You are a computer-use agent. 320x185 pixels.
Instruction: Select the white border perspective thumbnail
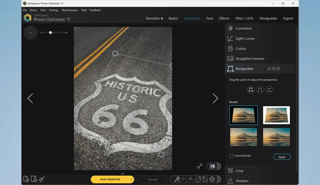276,115
